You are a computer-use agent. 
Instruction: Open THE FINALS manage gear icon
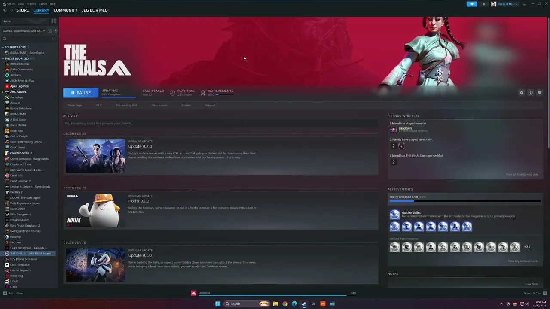522,93
